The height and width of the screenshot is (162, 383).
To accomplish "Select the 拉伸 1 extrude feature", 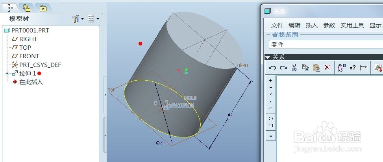I will (28, 73).
